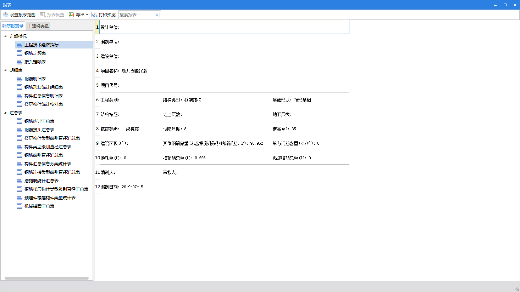
Task: Click 结构类型: 框架结构 text
Action: click(182, 100)
